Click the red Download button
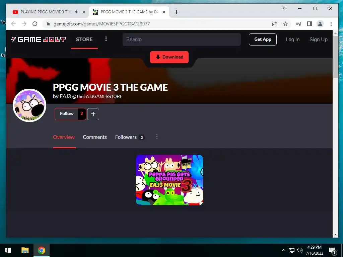Image resolution: width=343 pixels, height=257 pixels. point(169,57)
